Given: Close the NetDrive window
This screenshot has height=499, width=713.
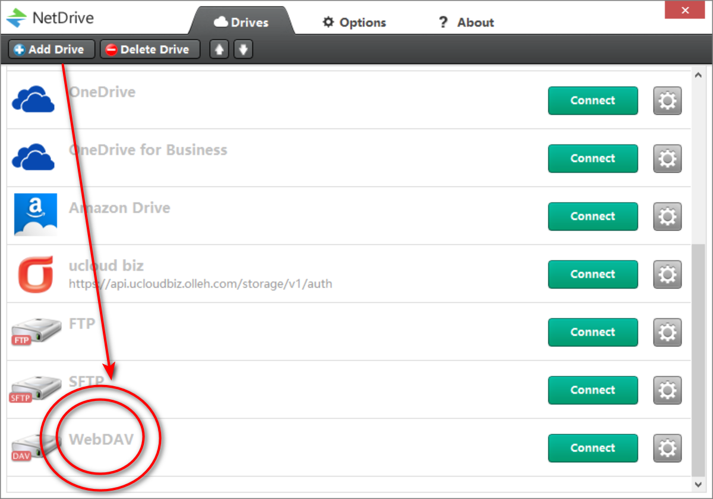Looking at the screenshot, I should [685, 10].
